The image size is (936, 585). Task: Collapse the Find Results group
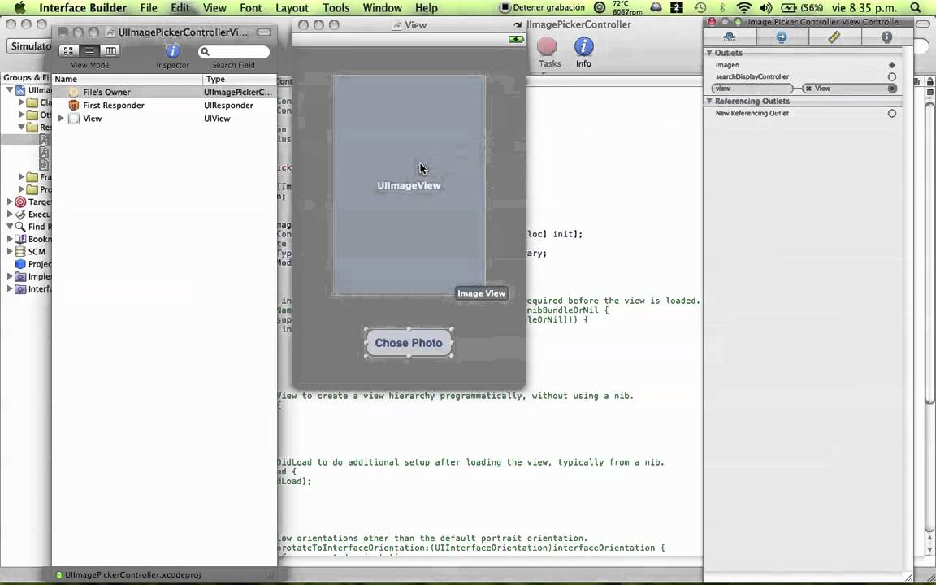click(x=10, y=227)
